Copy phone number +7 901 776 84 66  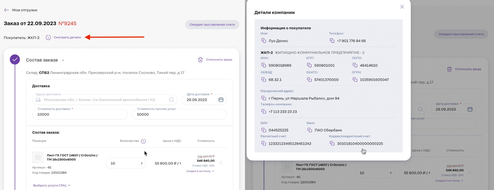click(332, 41)
